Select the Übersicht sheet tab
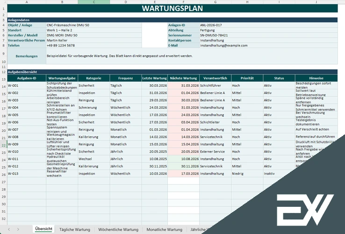This screenshot has width=345, height=234. 43,229
